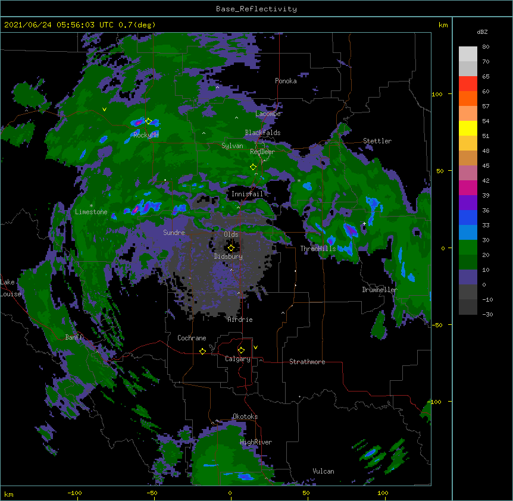Click the Ponoka town label
Image resolution: width=513 pixels, height=501 pixels.
(286, 81)
